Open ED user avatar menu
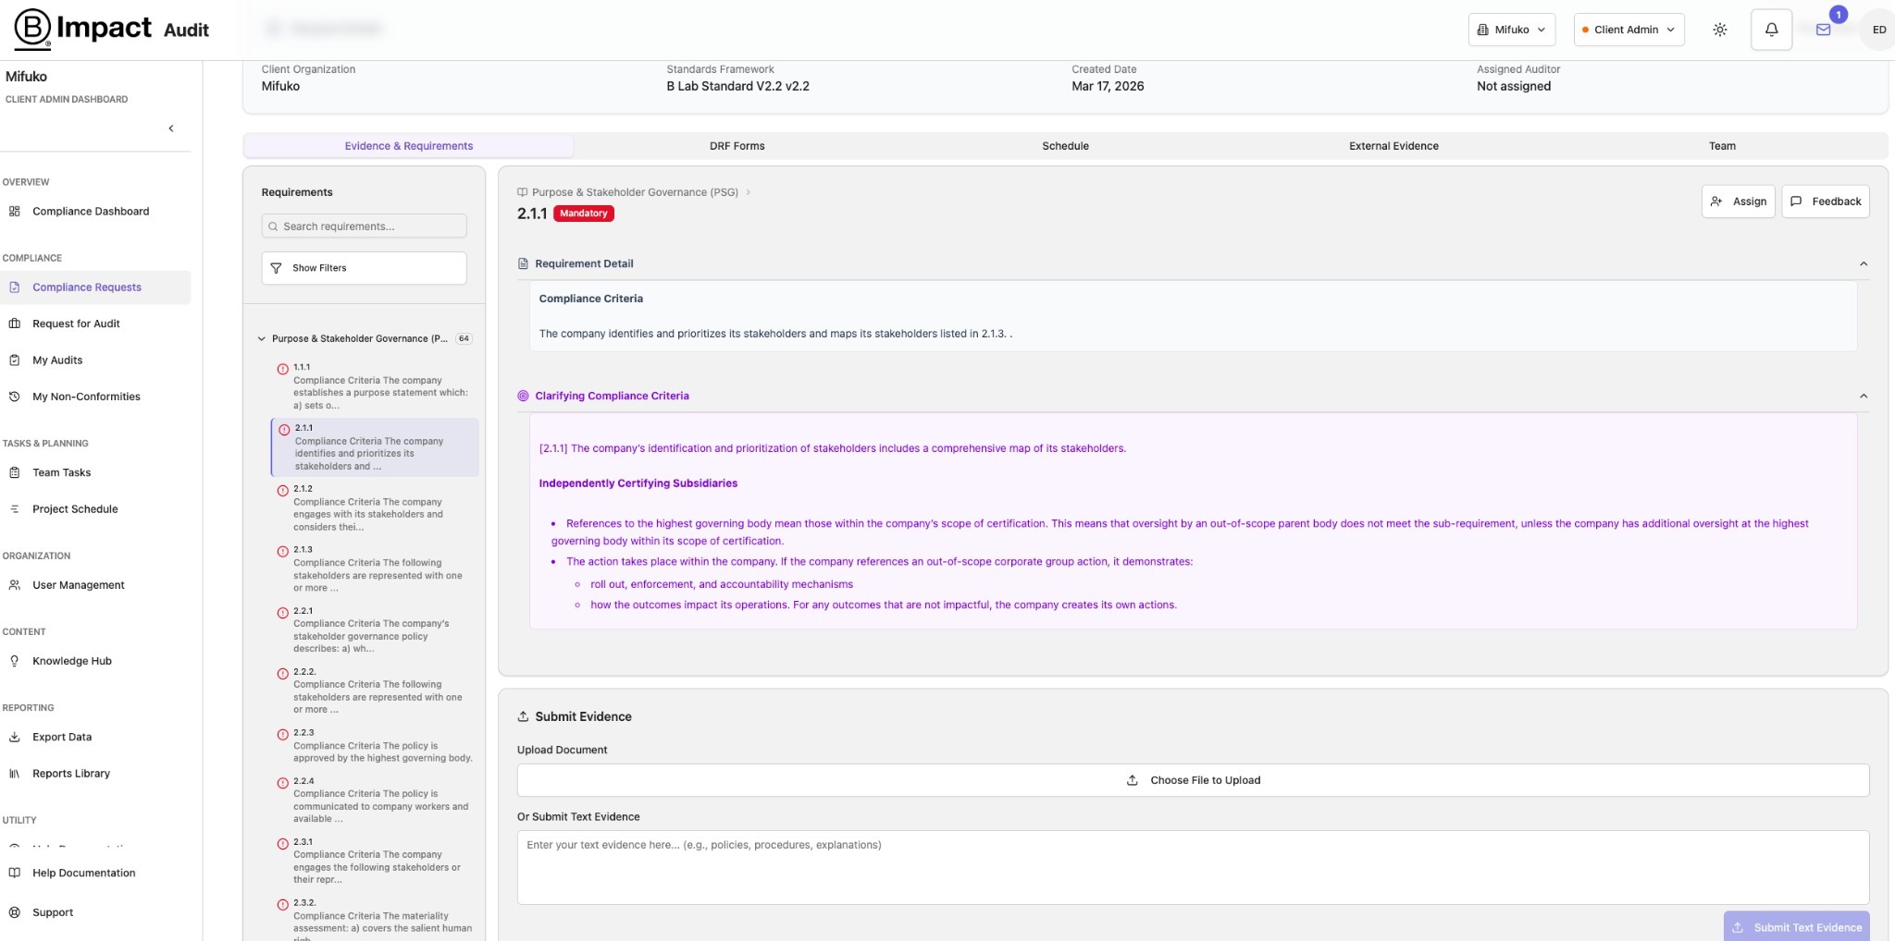The height and width of the screenshot is (941, 1895). point(1878,30)
